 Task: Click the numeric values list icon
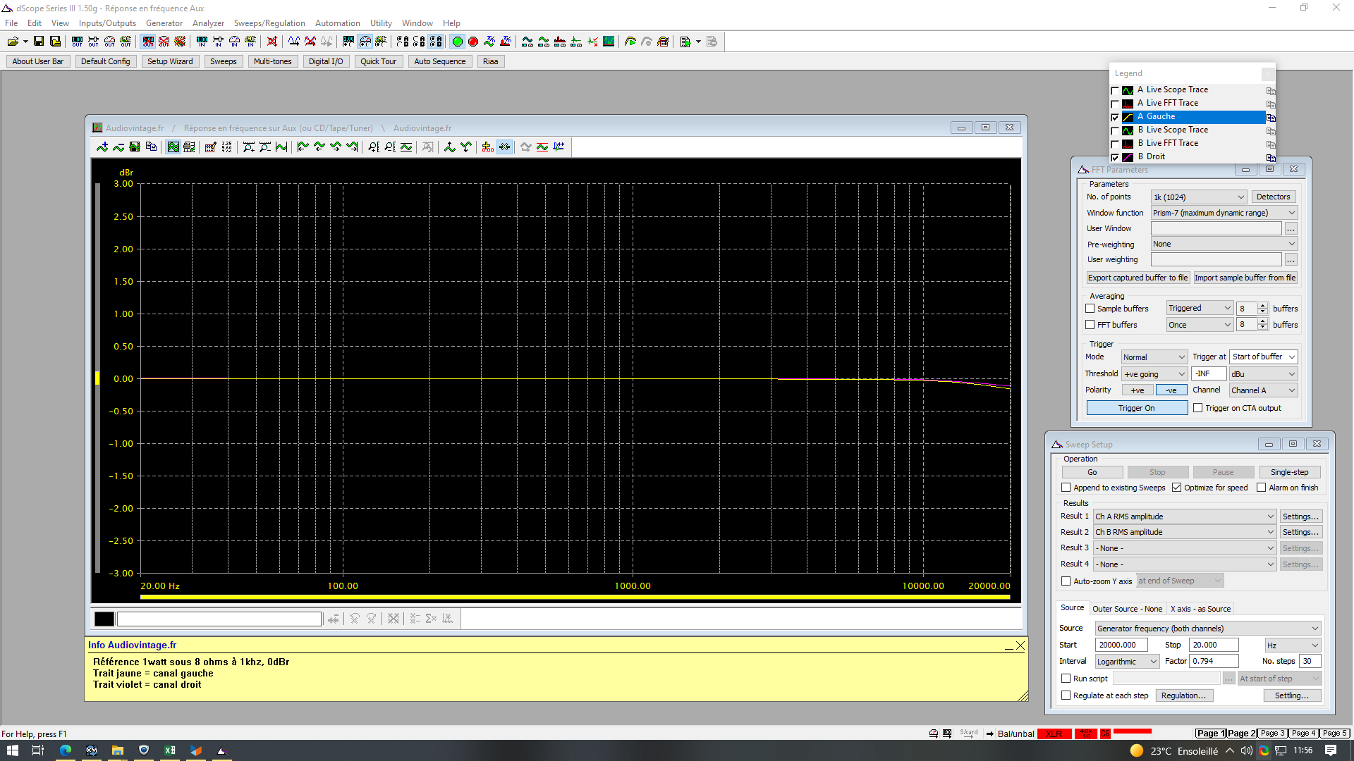click(x=226, y=147)
